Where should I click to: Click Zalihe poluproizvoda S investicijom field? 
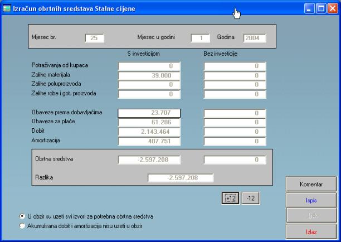tap(149, 85)
